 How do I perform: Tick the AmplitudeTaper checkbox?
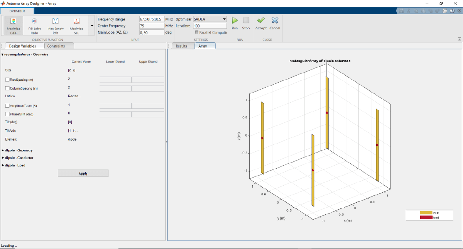pos(7,105)
